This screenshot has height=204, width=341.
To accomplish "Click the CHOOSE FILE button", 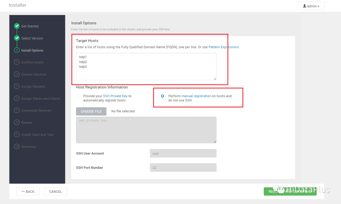I will [91, 111].
